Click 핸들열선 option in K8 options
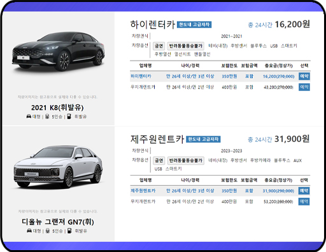Screen dimensions: 326x252 [x=202, y=54]
